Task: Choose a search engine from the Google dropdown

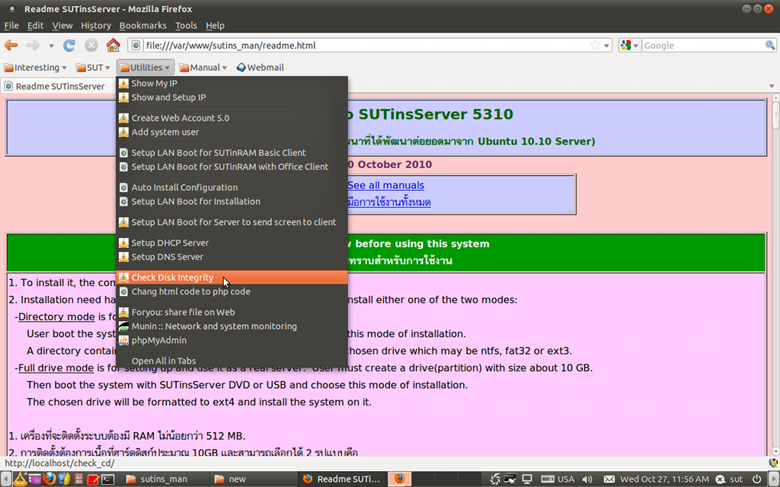Action: (629, 45)
